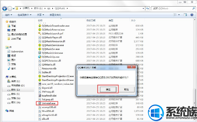Open the recent locations dropdown arrow
This screenshot has width=197, height=122.
(x=13, y=9)
